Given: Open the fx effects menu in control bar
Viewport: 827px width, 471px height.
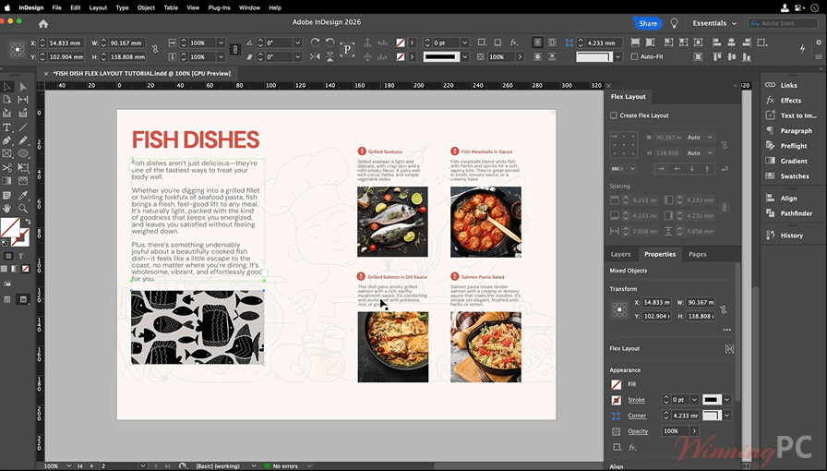Looking at the screenshot, I should coord(513,42).
